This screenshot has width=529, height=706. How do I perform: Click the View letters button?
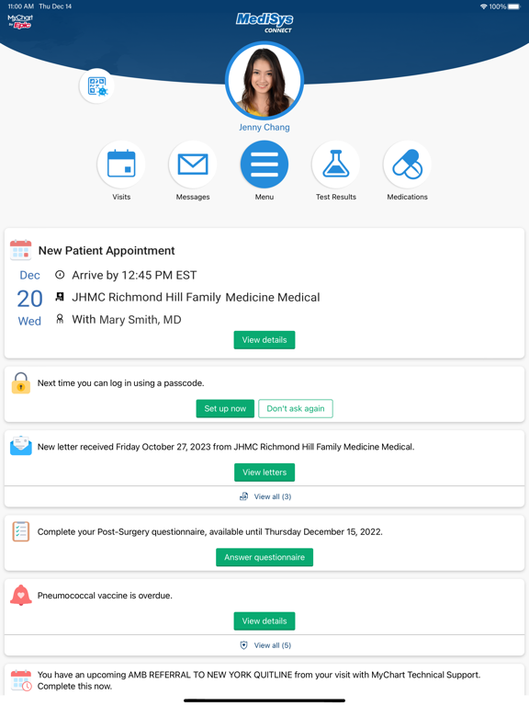click(264, 473)
